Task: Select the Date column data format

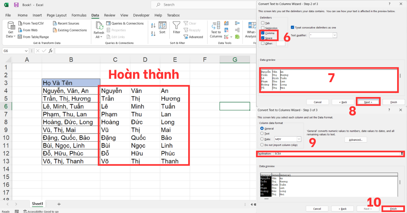Action: click(262, 139)
